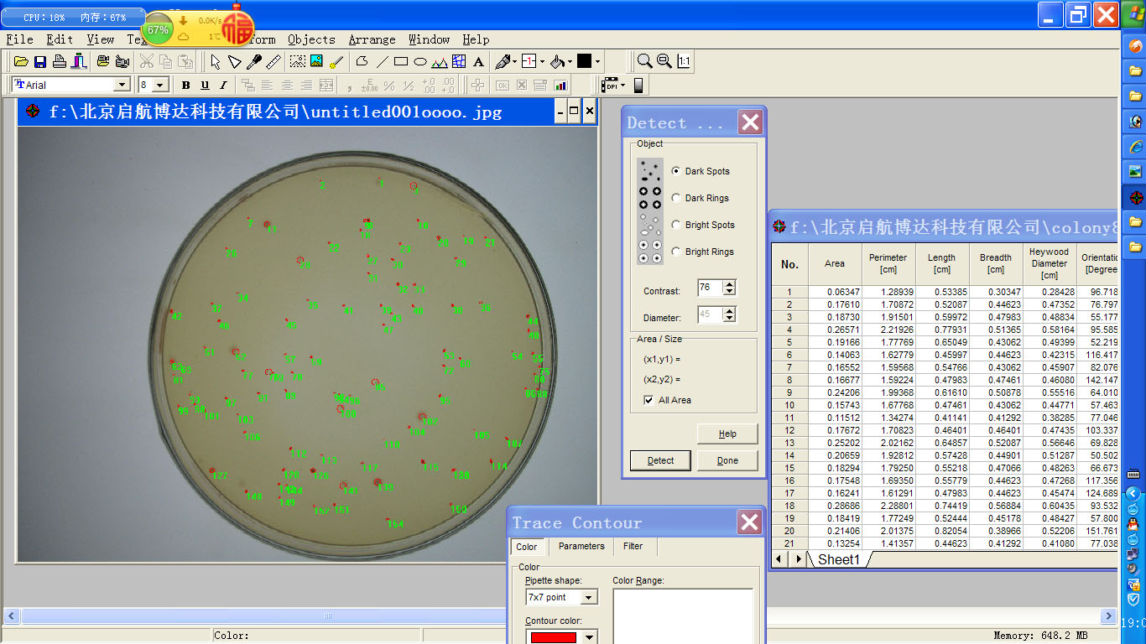Click the black color swatch in toolbar

click(584, 61)
